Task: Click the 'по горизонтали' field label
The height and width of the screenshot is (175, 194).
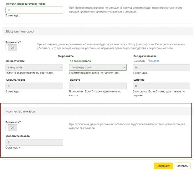Action: click(80, 61)
